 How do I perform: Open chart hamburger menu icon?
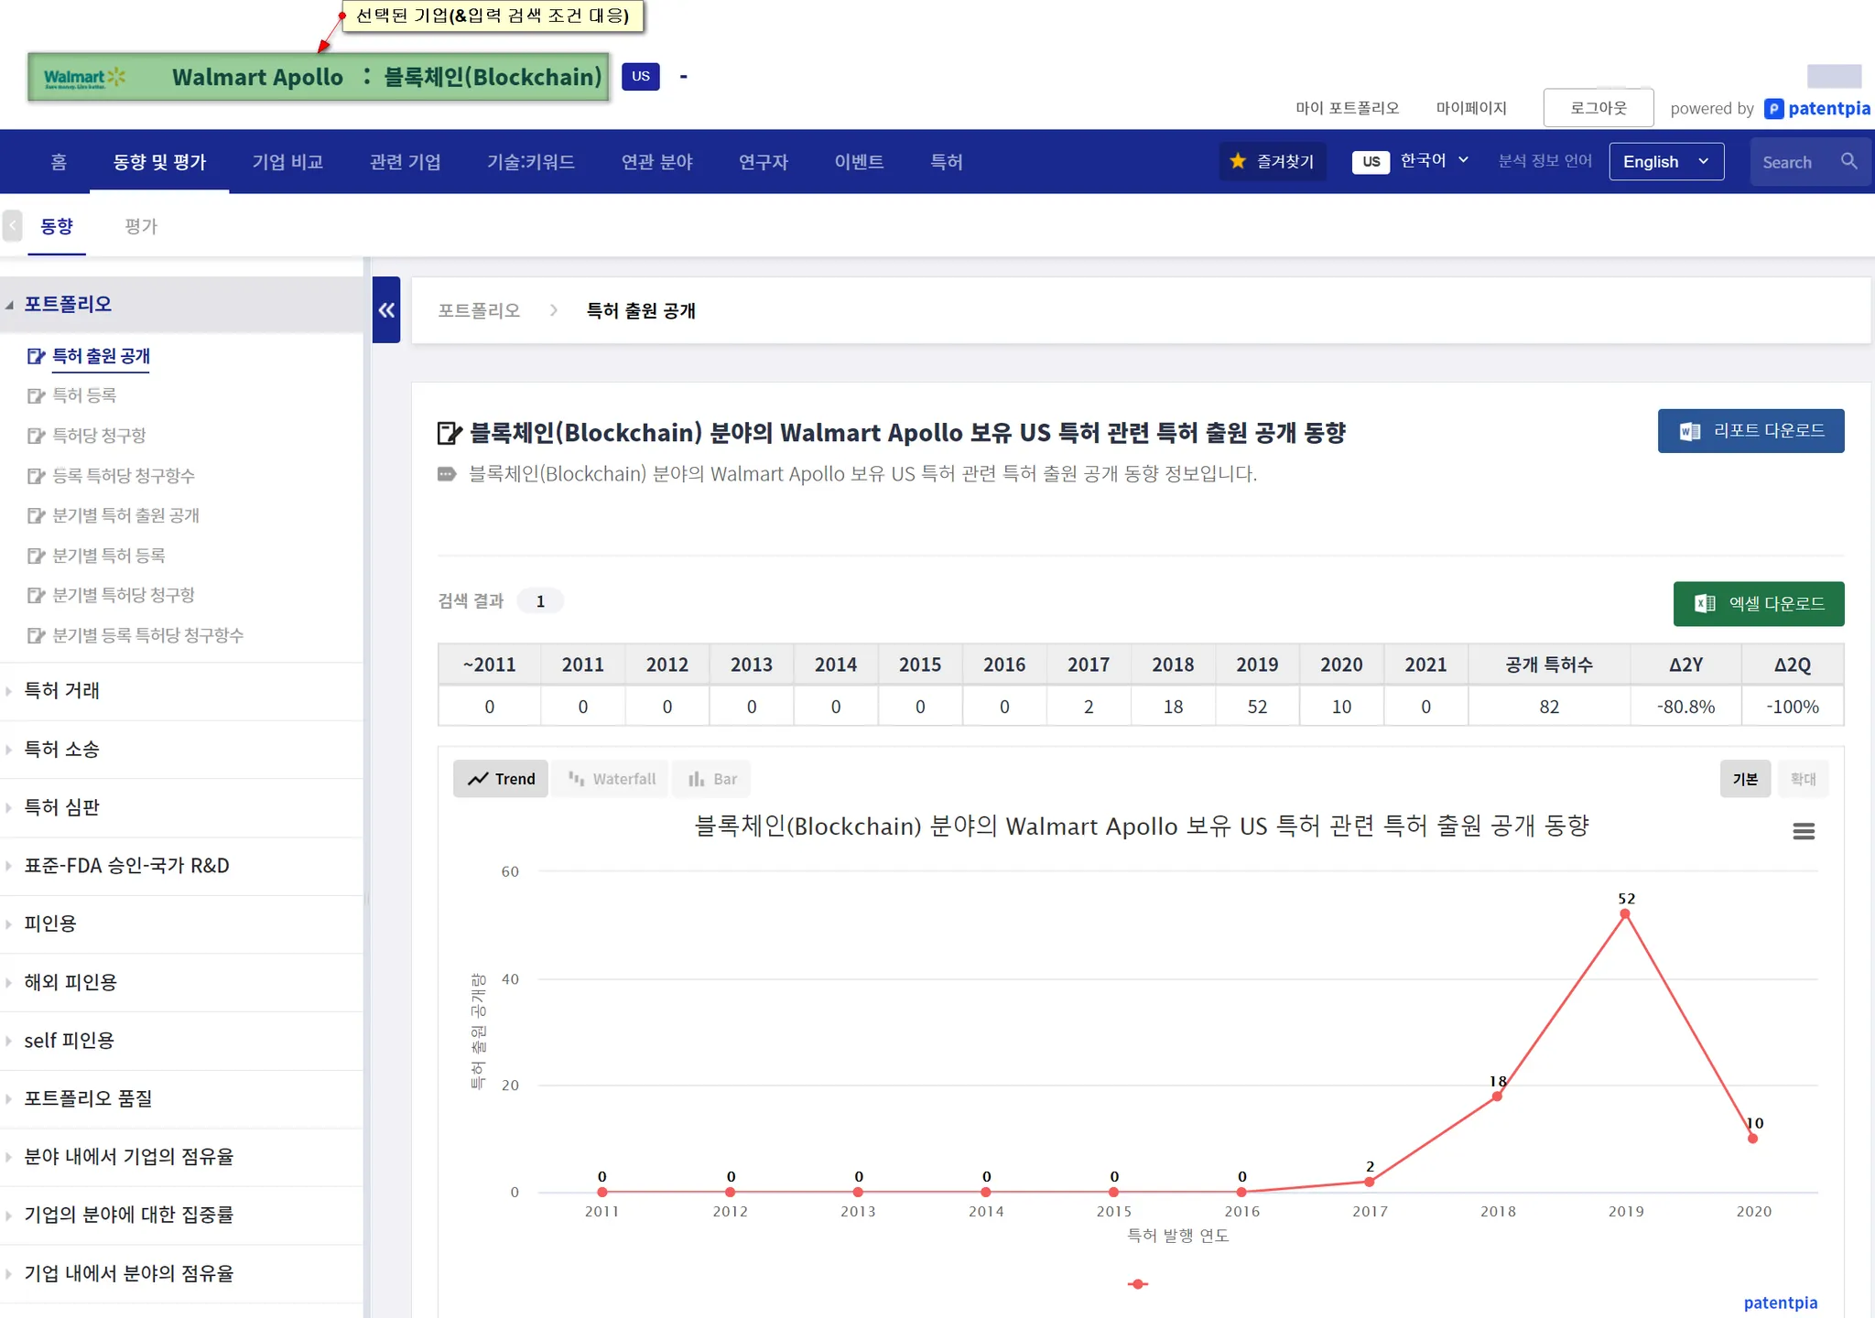[1803, 831]
